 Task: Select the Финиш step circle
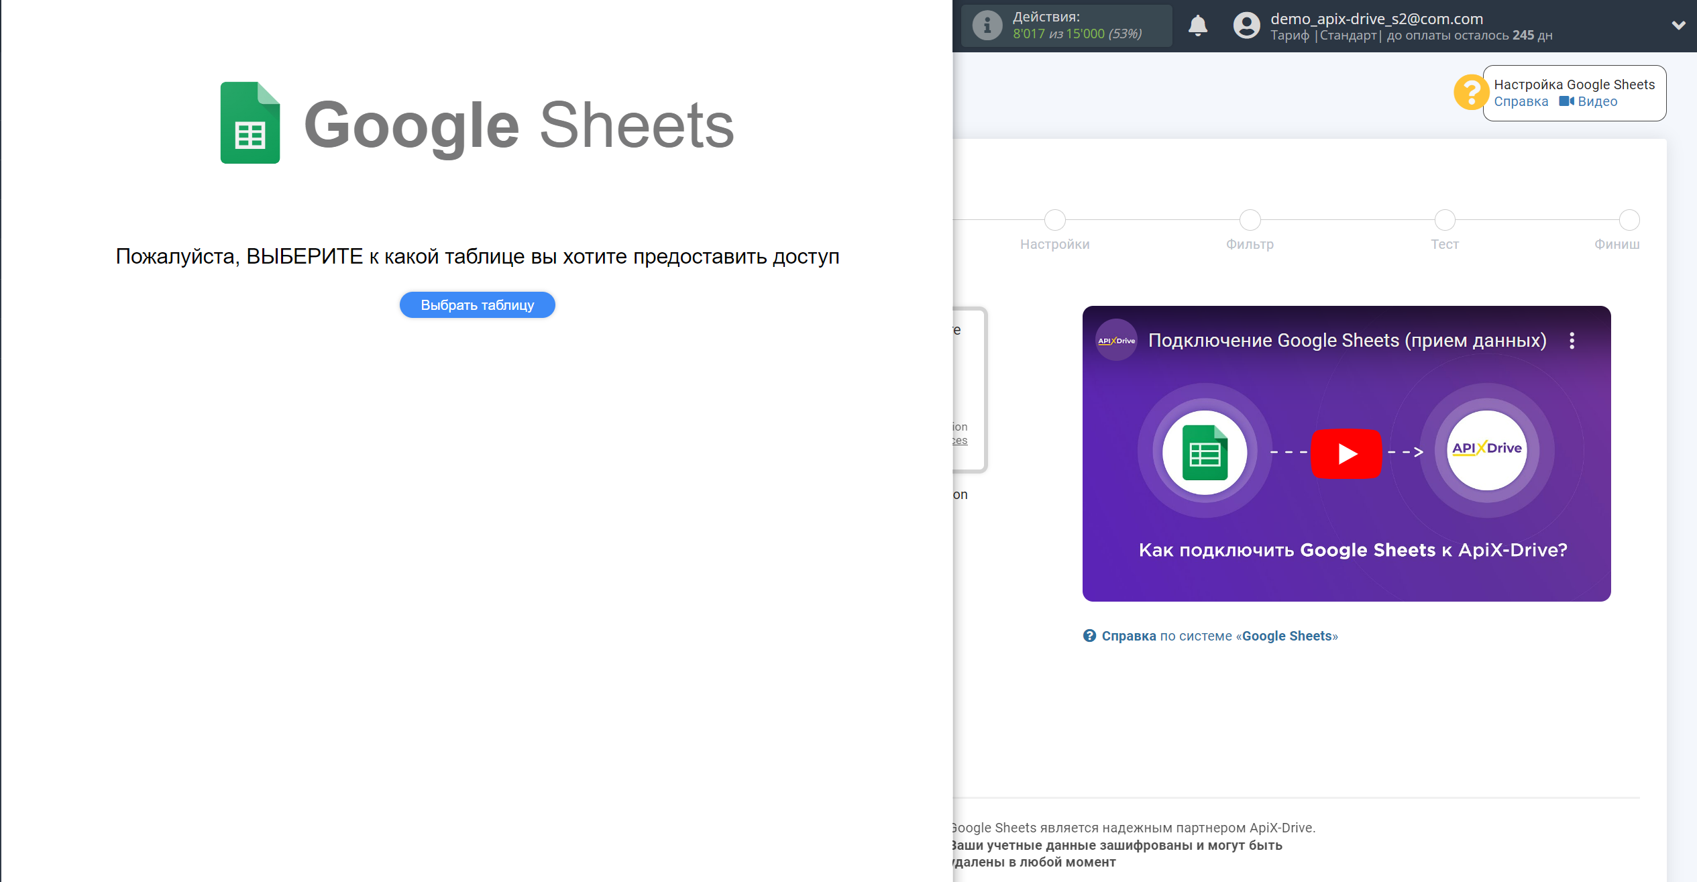(x=1629, y=220)
